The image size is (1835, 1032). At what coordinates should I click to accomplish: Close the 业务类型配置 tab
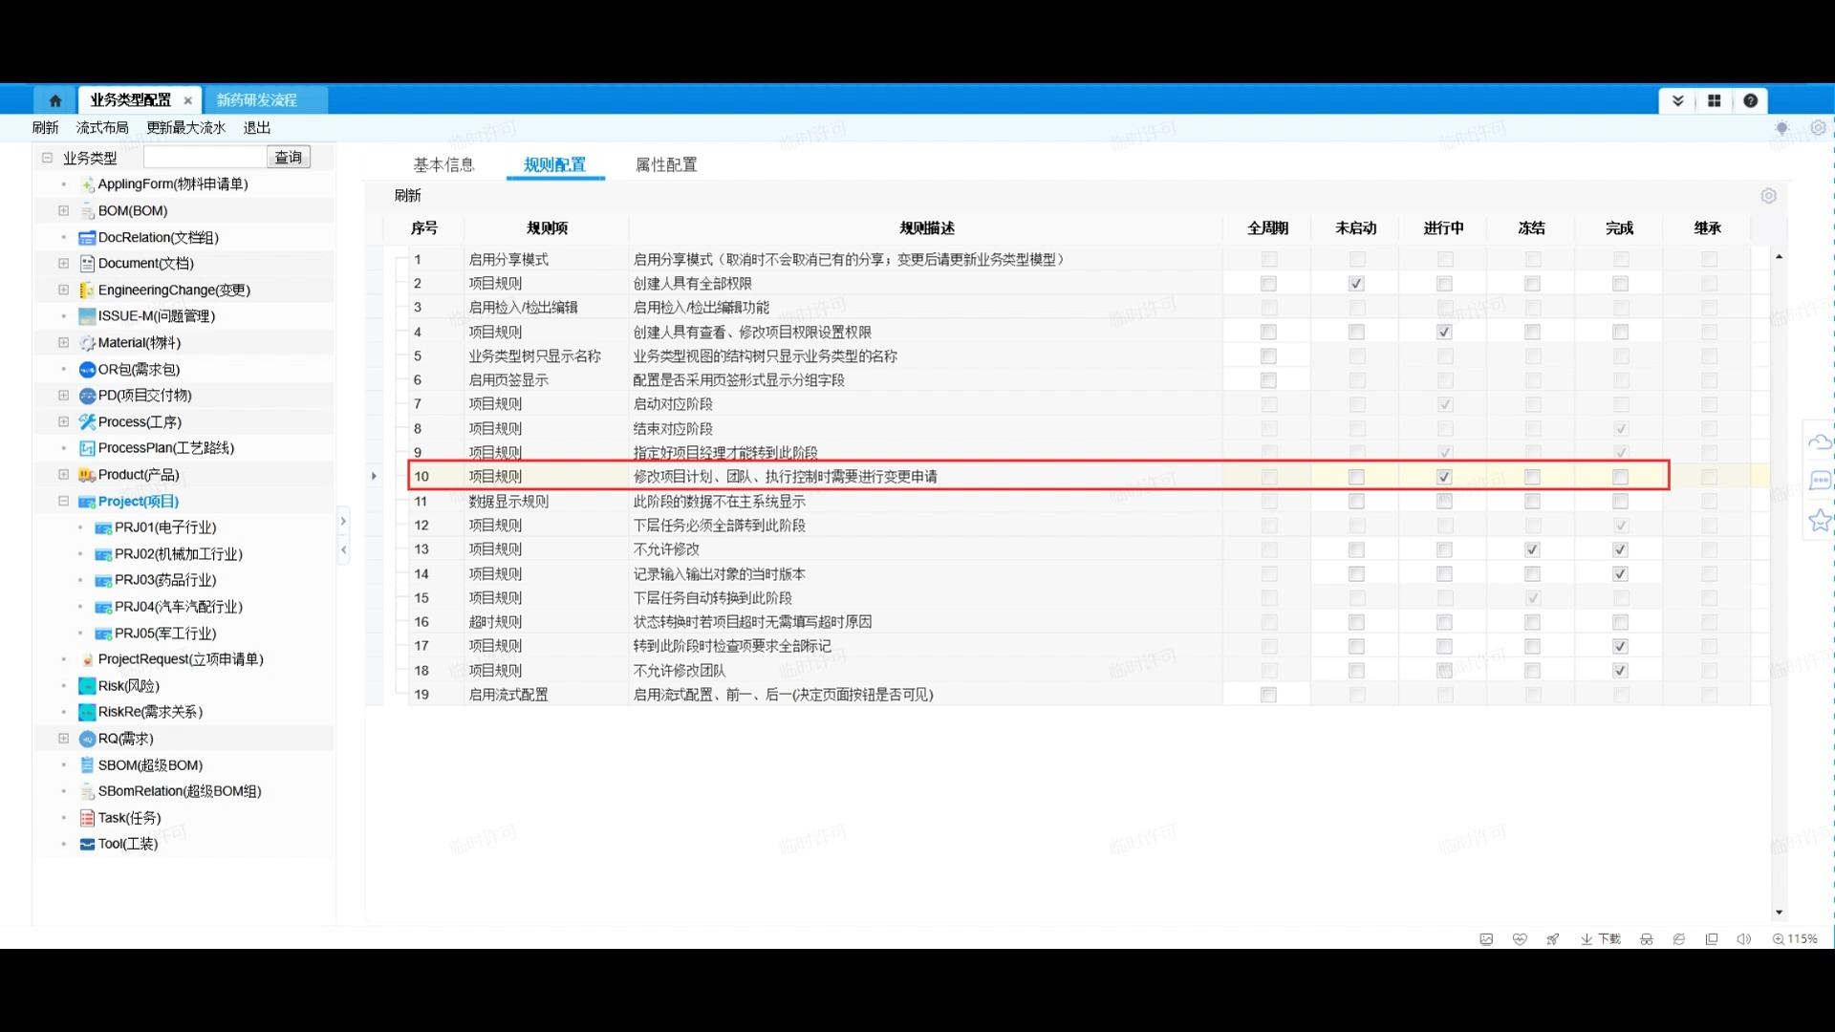click(x=188, y=100)
